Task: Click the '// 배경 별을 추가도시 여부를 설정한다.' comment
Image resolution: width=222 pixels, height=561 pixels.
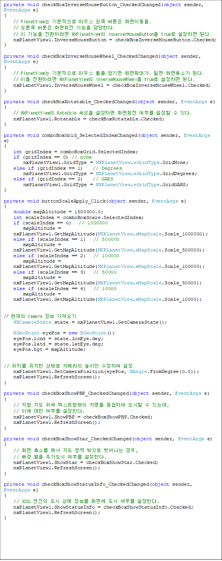Action: (60, 457)
